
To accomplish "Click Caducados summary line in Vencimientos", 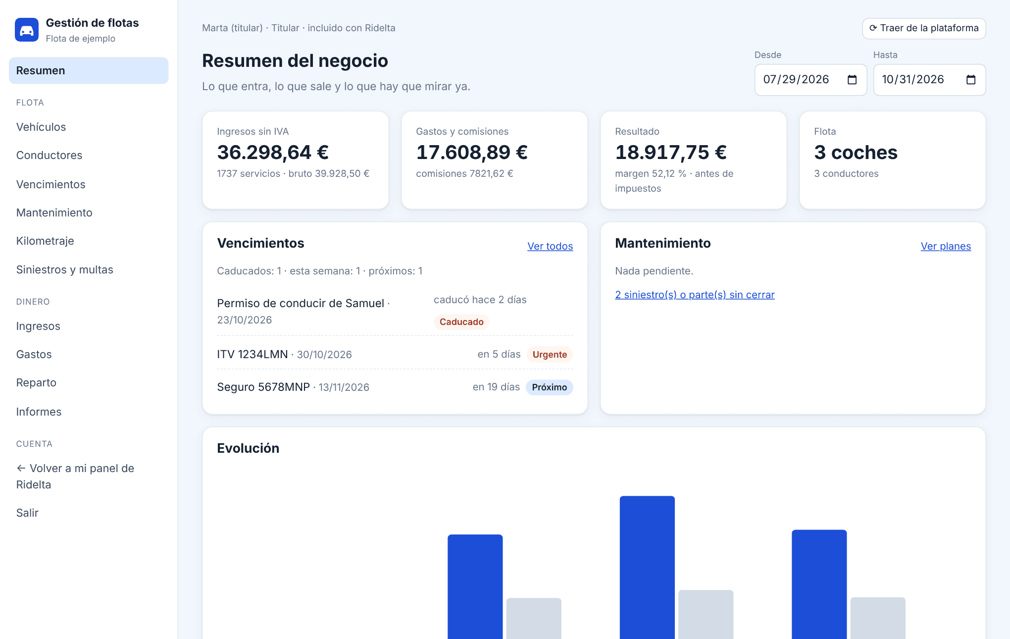I will pyautogui.click(x=320, y=271).
